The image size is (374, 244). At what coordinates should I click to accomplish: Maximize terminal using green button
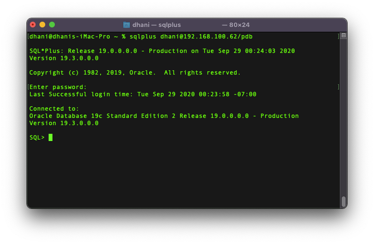[52, 25]
